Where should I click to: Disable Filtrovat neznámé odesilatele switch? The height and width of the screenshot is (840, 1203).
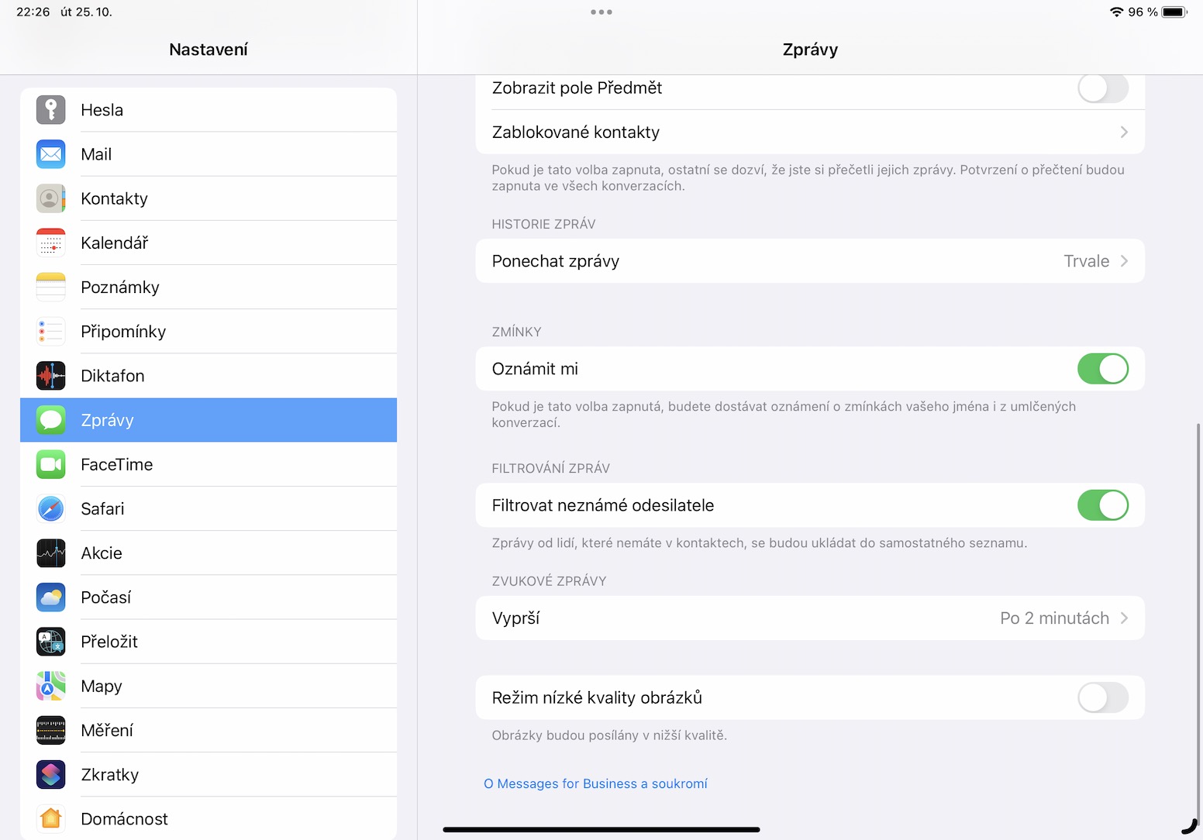[1102, 505]
